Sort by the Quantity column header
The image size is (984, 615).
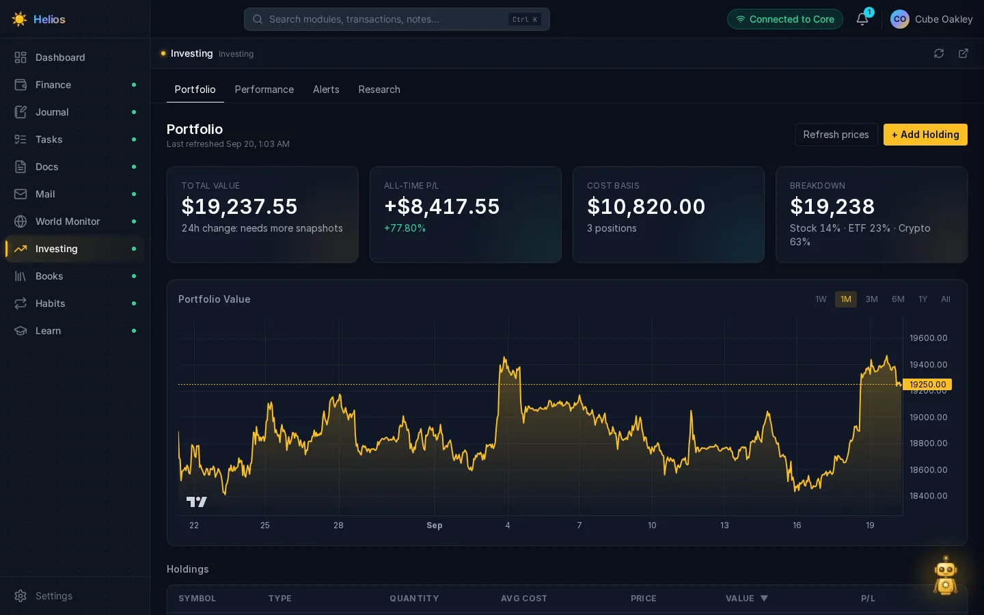click(414, 598)
